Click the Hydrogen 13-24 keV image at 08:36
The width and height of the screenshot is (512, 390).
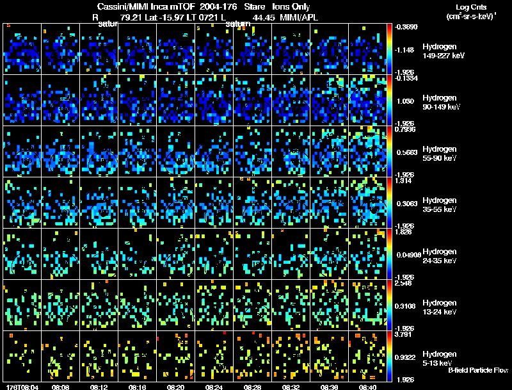(x=329, y=305)
